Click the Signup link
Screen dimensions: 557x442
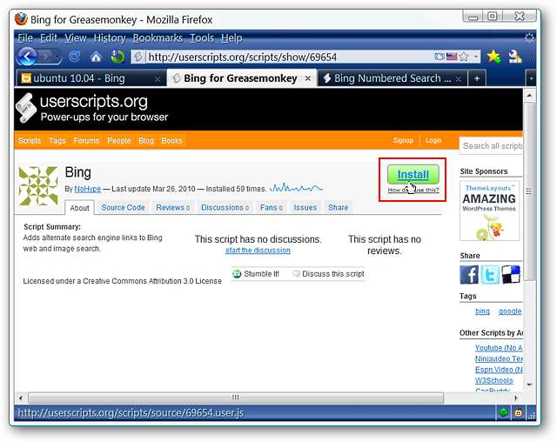click(403, 141)
